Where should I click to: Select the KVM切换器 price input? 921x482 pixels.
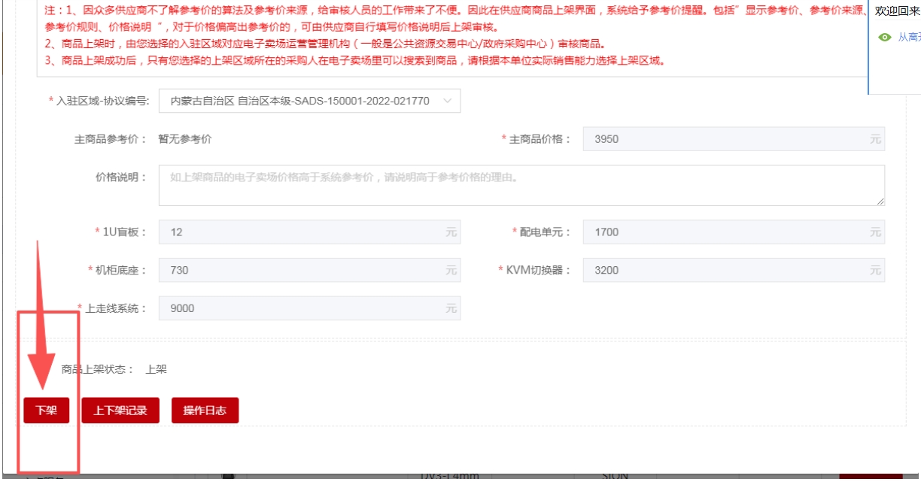click(x=722, y=270)
